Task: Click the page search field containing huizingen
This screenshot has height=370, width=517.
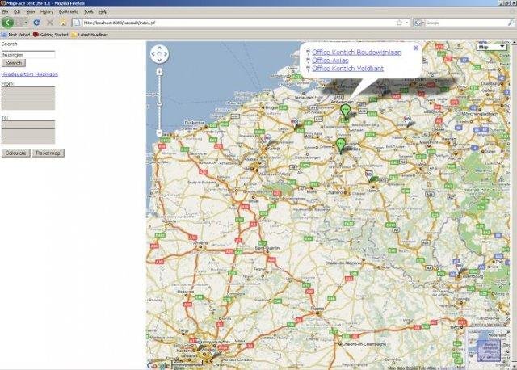Action: (x=28, y=55)
